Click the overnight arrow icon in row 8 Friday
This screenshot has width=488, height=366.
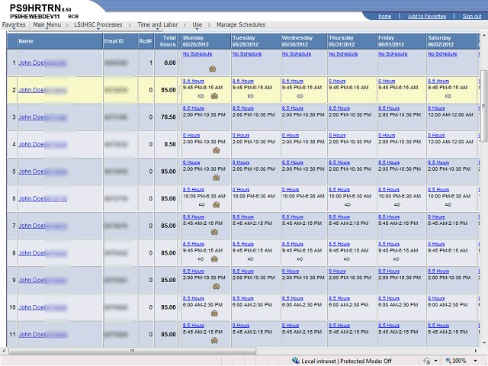click(396, 259)
